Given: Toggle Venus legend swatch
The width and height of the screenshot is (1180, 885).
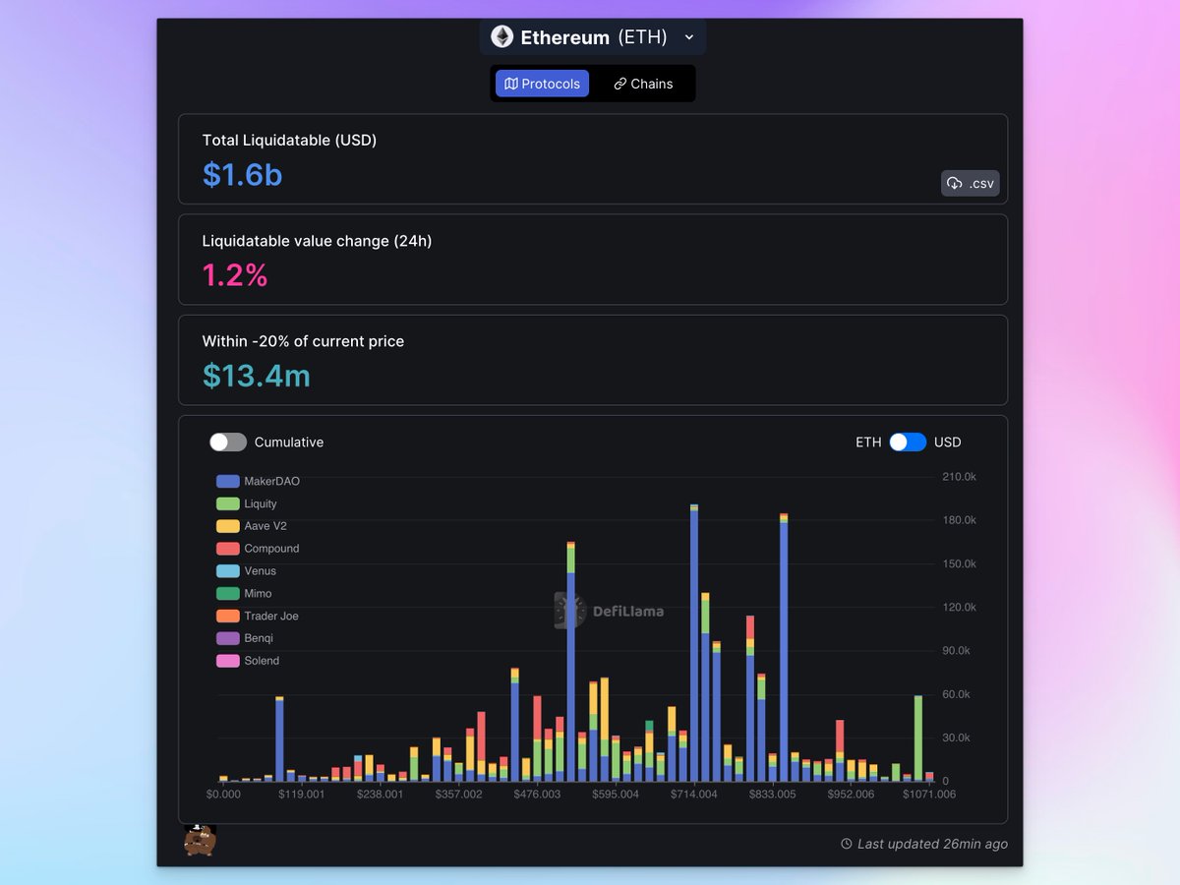Looking at the screenshot, I should (x=228, y=571).
